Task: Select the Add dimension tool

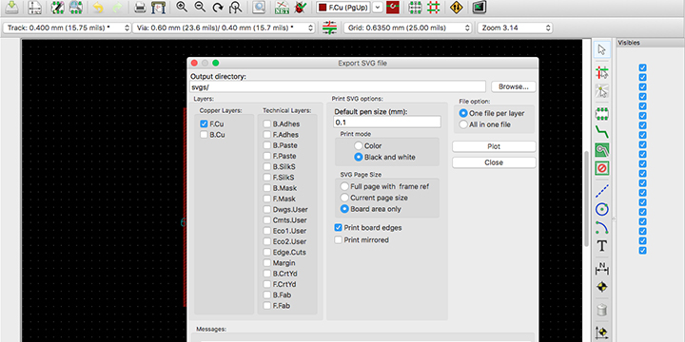Action: [602, 268]
